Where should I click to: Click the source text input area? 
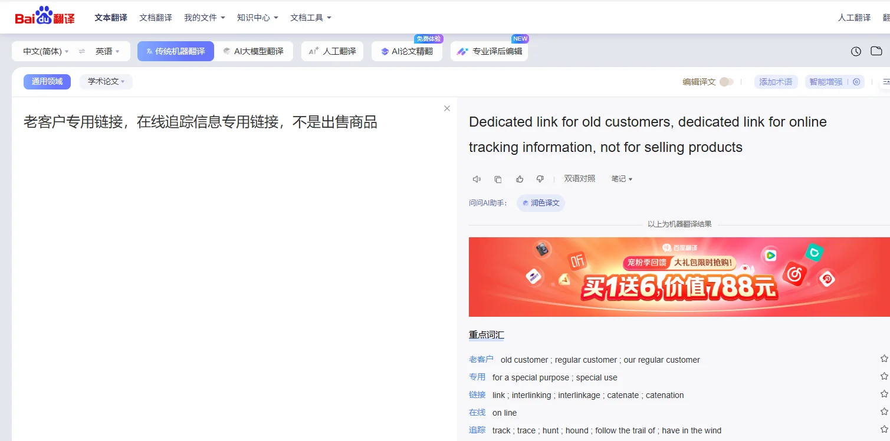point(234,269)
